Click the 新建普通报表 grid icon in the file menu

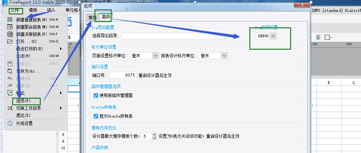(x=10, y=20)
